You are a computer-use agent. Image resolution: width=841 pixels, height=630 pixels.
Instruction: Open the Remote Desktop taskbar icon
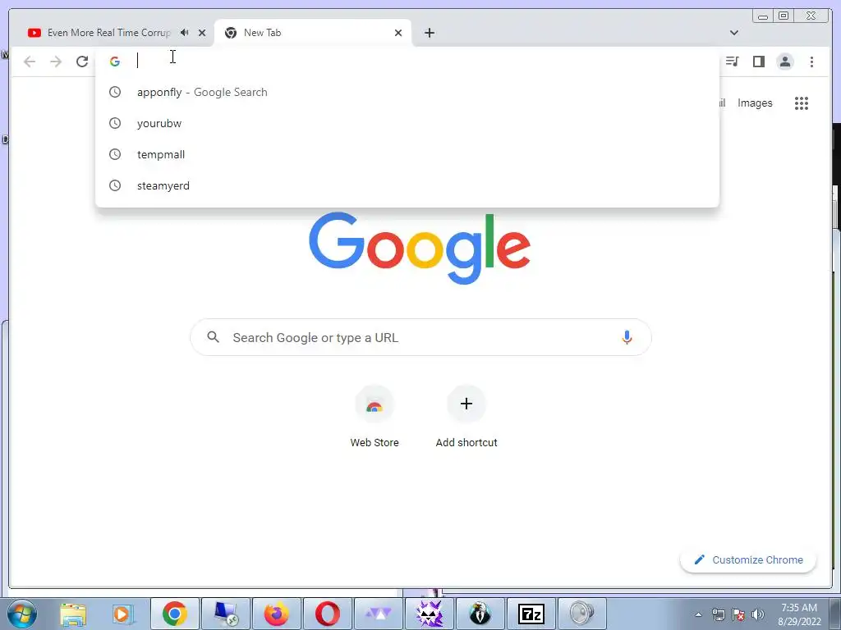point(226,614)
